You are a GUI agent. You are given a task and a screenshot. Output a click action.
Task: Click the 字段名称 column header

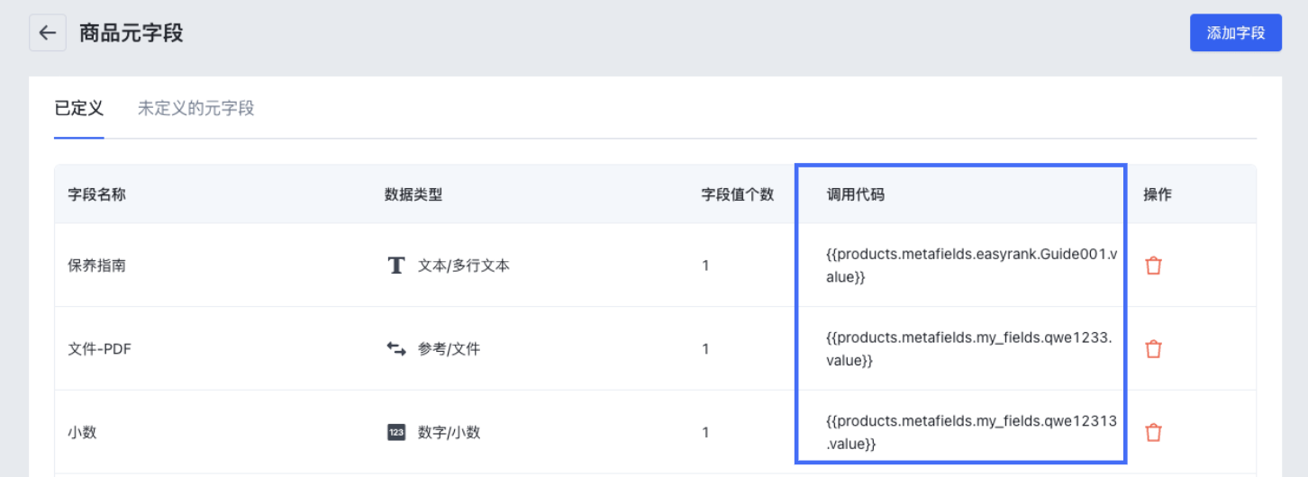(x=96, y=194)
